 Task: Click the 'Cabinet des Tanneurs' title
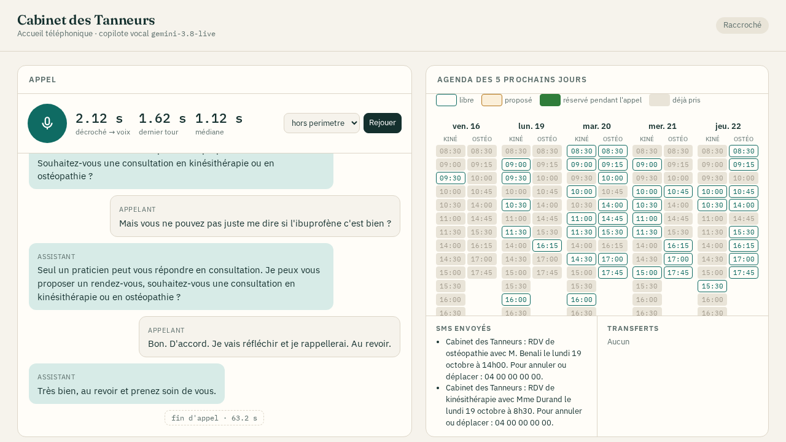86,20
